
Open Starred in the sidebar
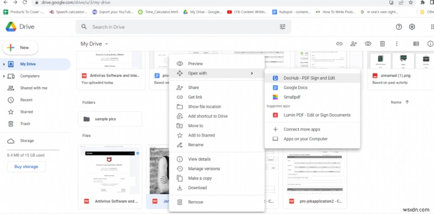click(x=27, y=112)
